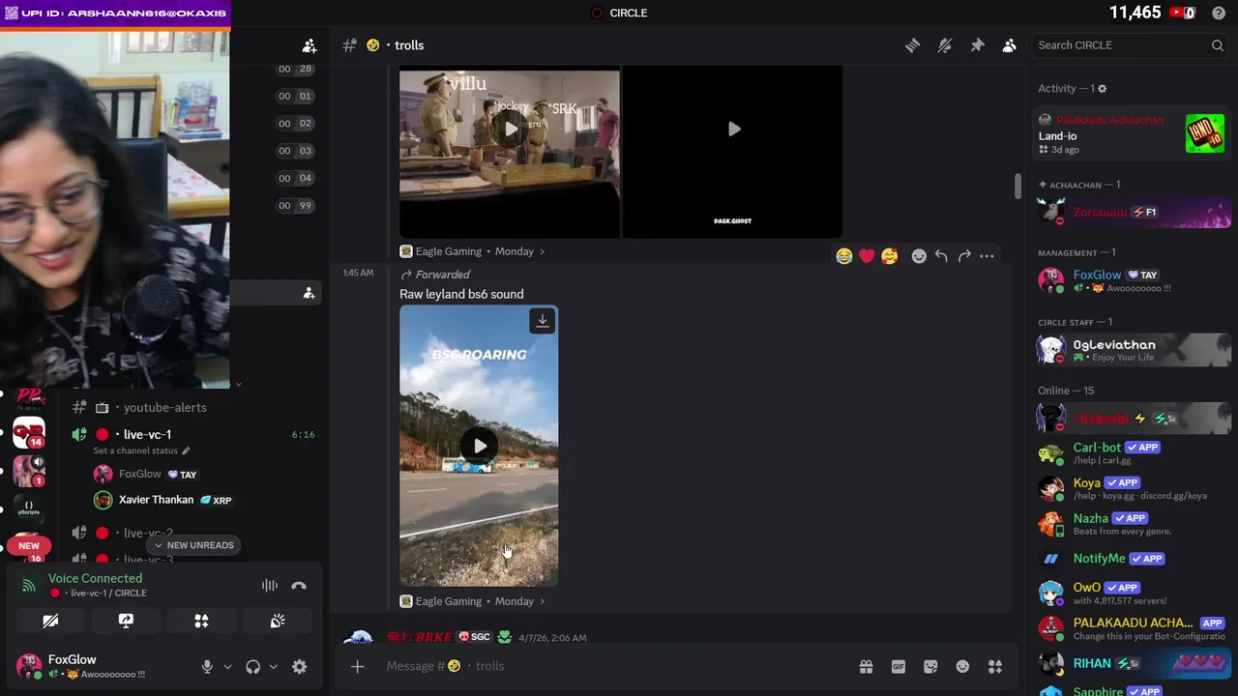
Task: Download the BS6 Roaring video
Action: pos(543,321)
